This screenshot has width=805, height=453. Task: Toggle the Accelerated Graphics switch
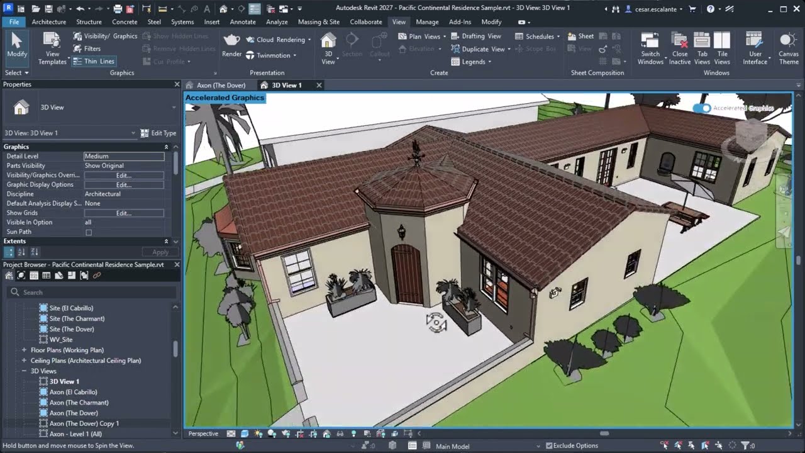[x=702, y=108]
